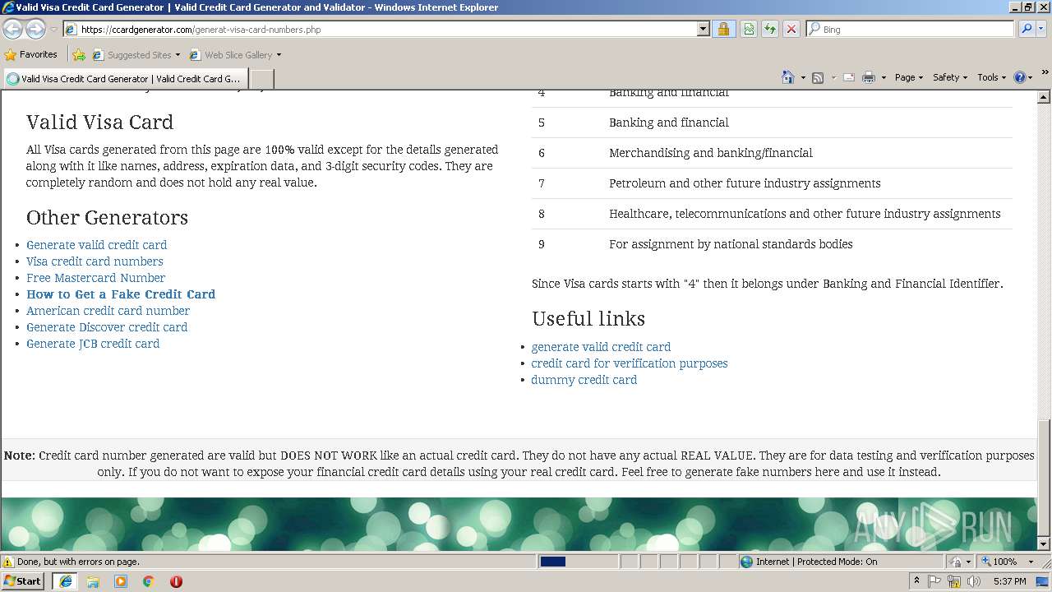The width and height of the screenshot is (1052, 592).
Task: Go back with the browser Back arrow
Action: [12, 30]
